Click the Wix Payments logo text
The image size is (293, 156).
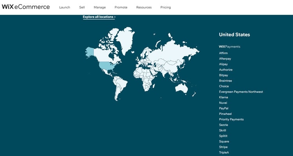229,47
